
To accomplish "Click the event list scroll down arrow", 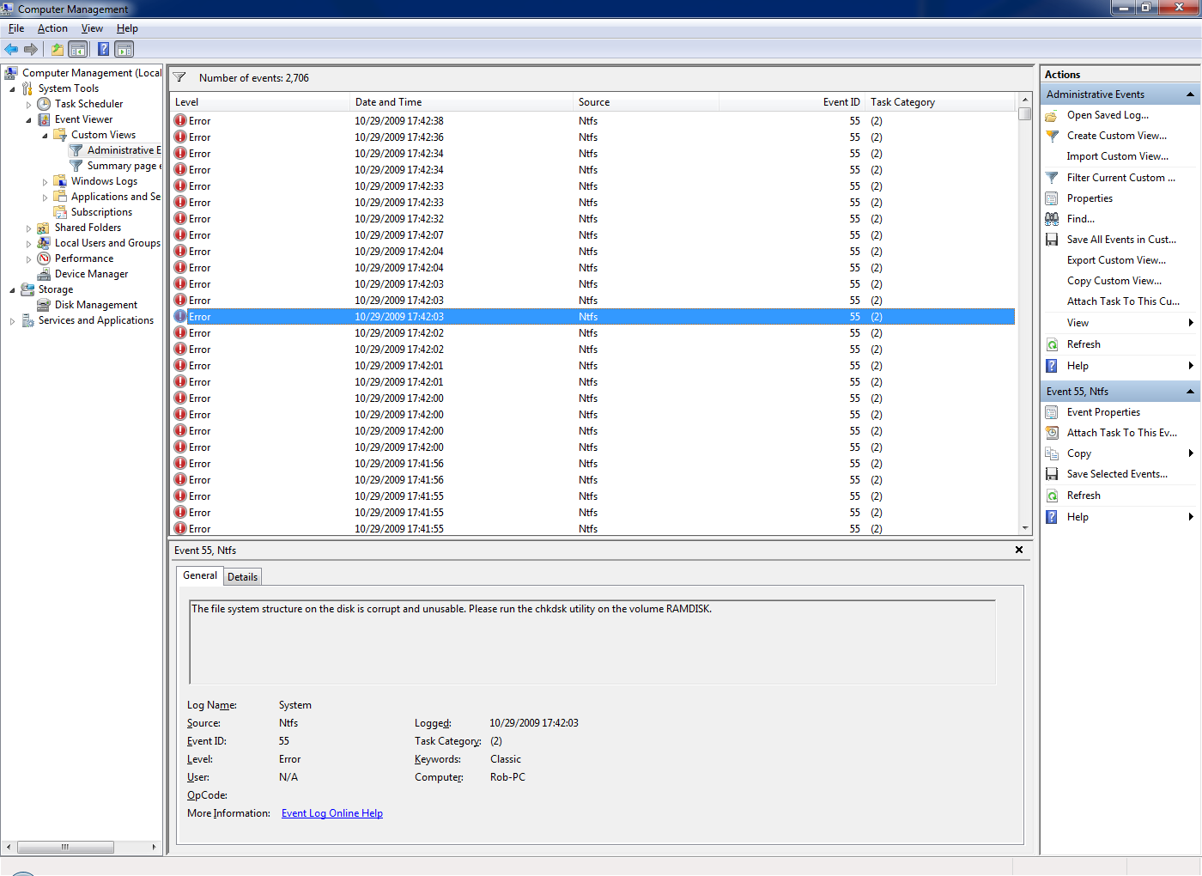I will point(1025,528).
